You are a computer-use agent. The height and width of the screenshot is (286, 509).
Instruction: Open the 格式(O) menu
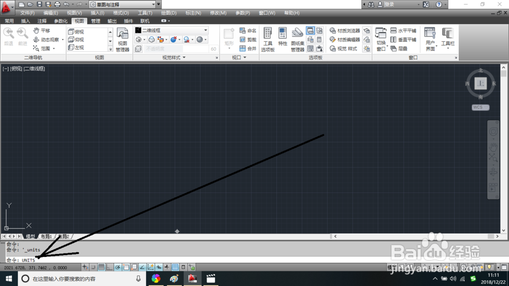tap(121, 13)
